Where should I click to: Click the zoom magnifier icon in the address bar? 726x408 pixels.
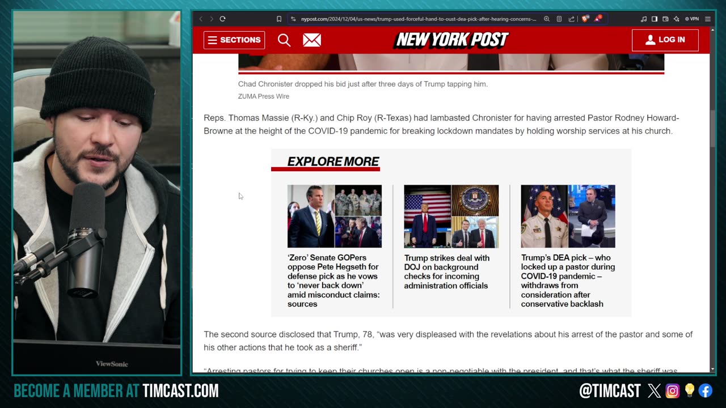click(x=547, y=19)
